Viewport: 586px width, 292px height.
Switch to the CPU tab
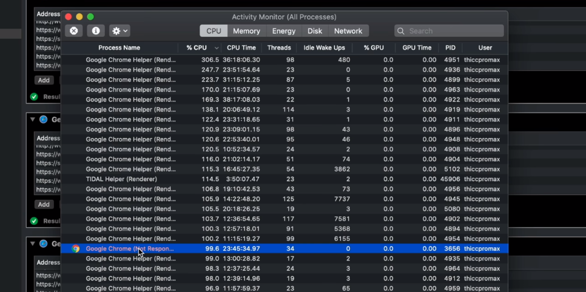tap(214, 31)
